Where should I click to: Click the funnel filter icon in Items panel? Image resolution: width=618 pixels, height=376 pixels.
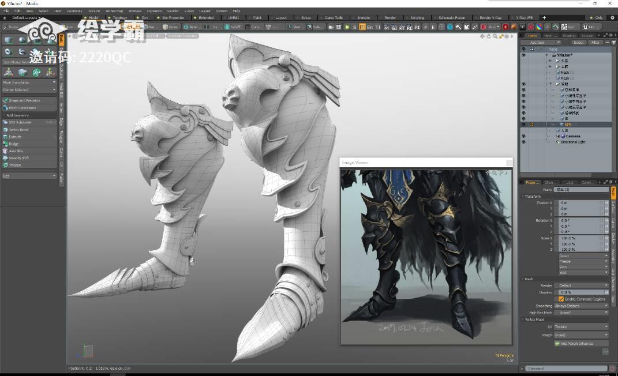[613, 43]
